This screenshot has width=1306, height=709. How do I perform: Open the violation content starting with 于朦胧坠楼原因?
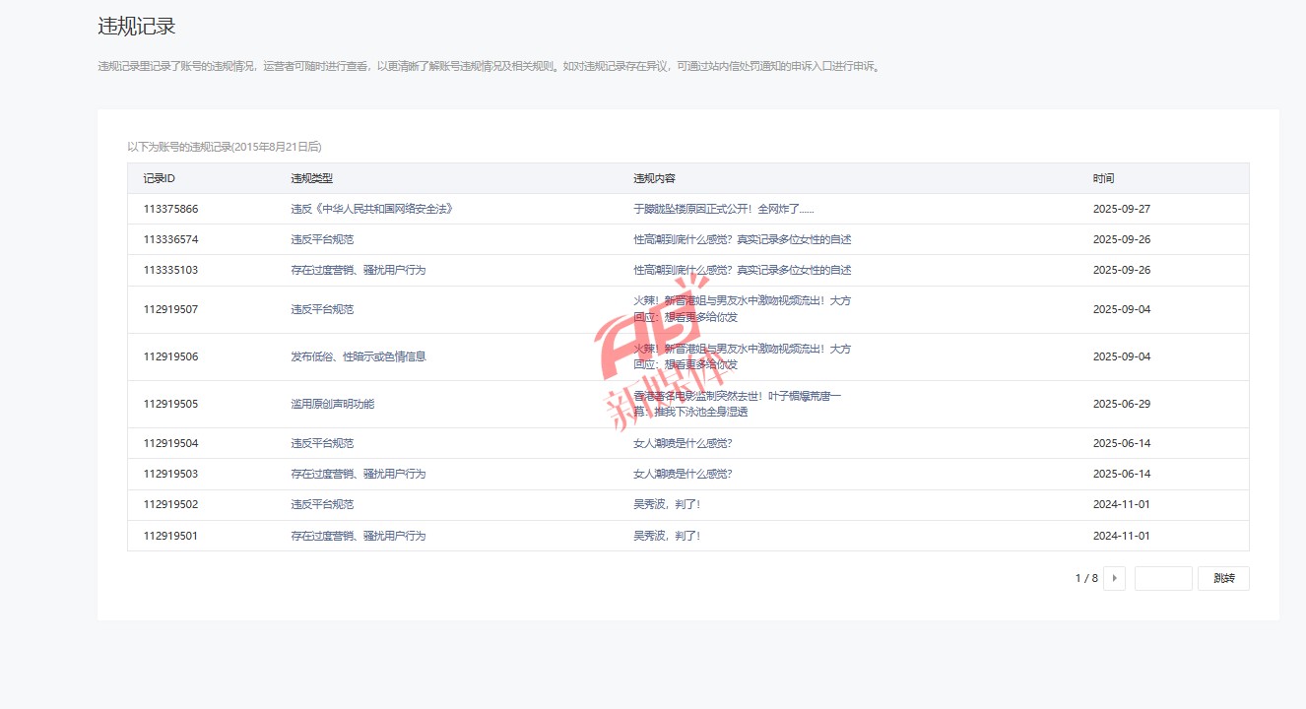click(x=723, y=209)
